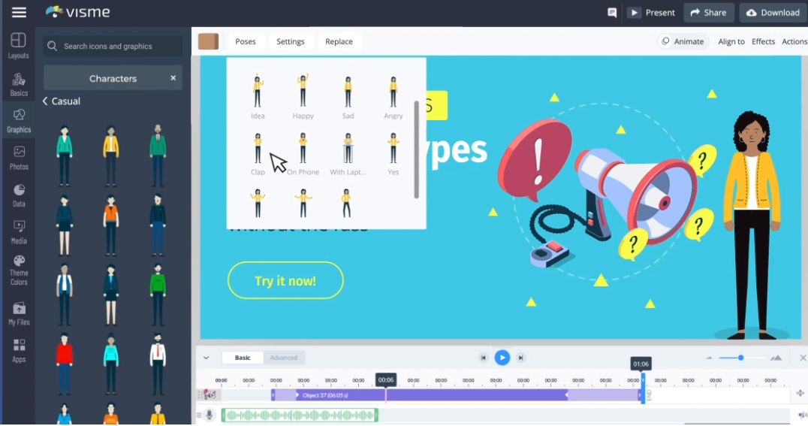
Task: Open the Graphics sidebar panel
Action: pos(19,121)
